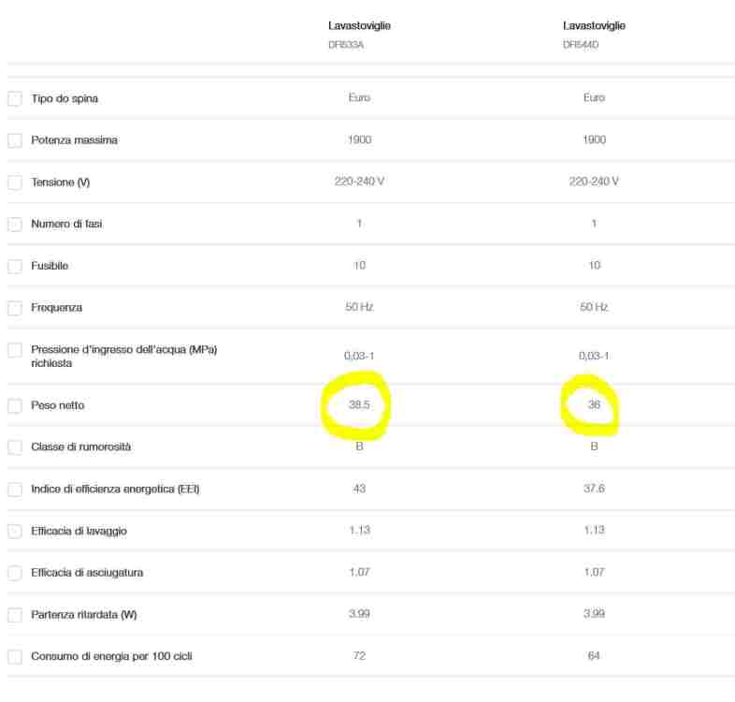The image size is (735, 702).
Task: Check the Partenza ritardata (W) checkbox
Action: click(15, 615)
